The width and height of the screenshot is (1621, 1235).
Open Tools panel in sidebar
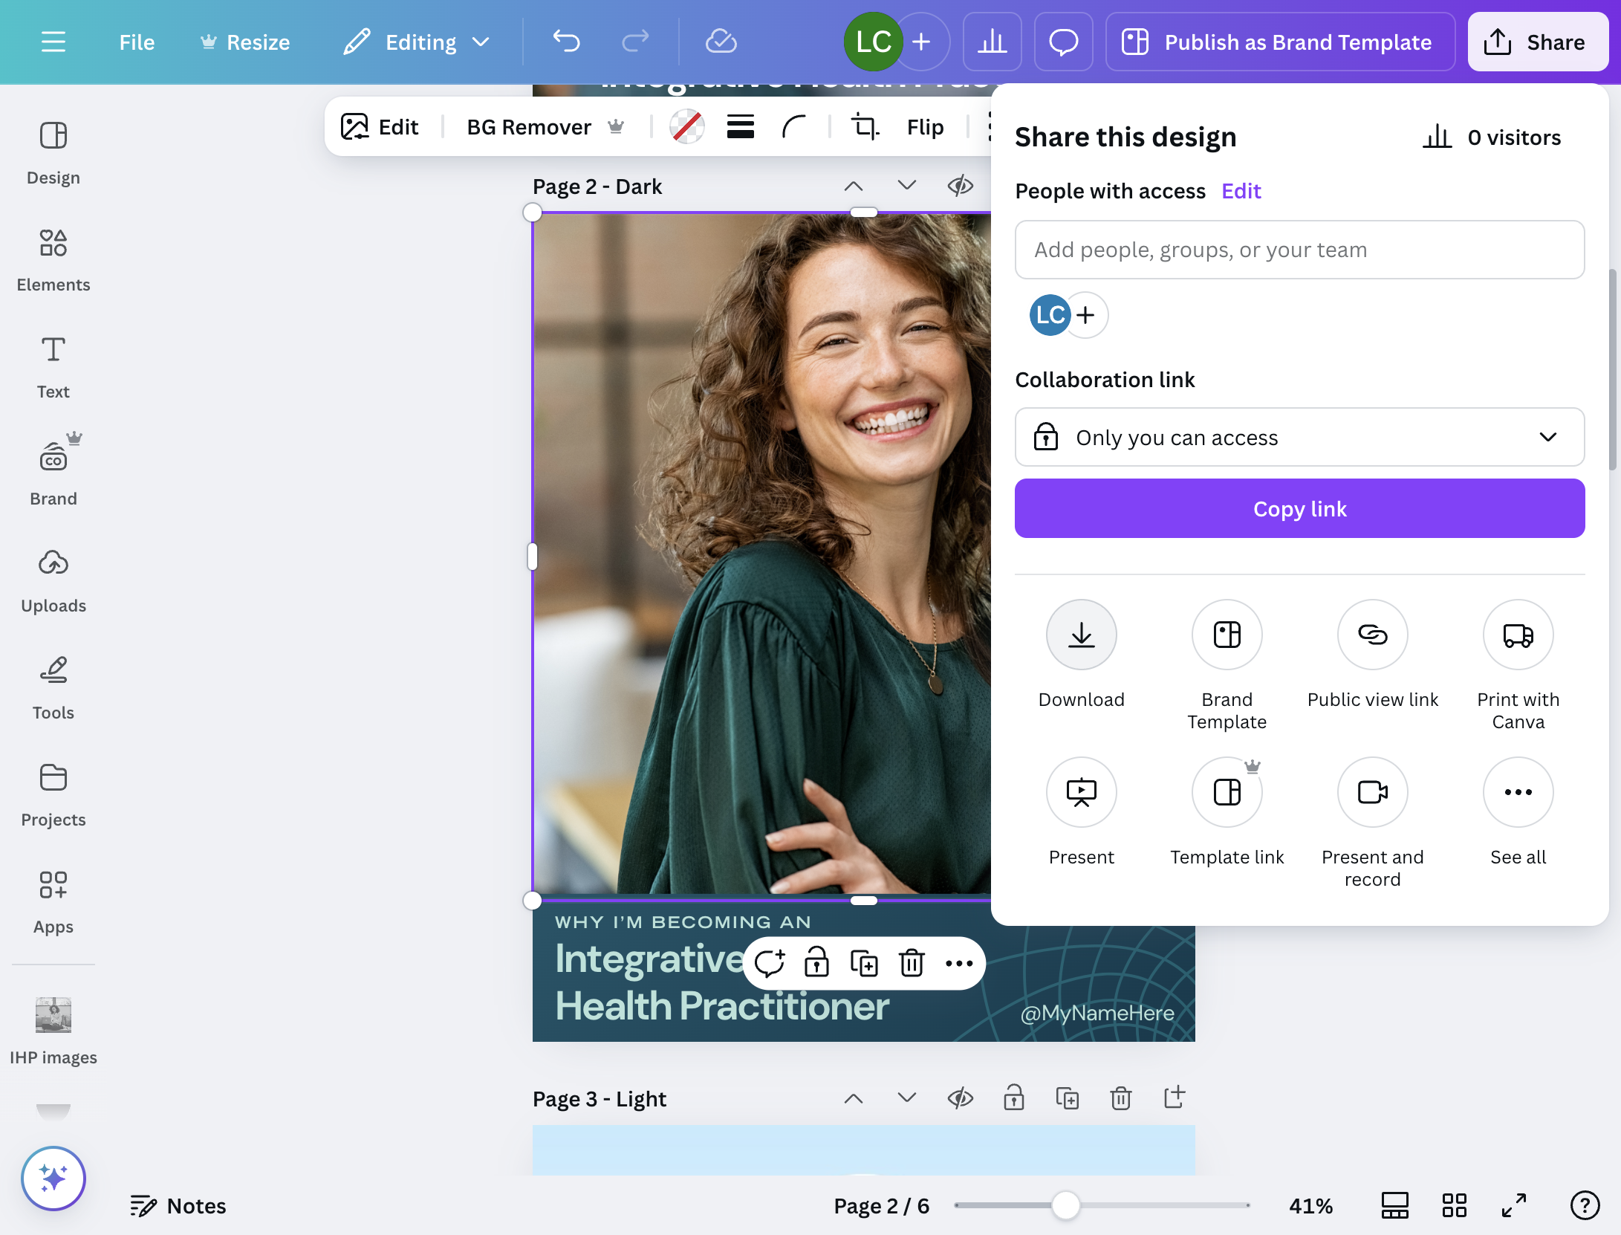tap(53, 689)
